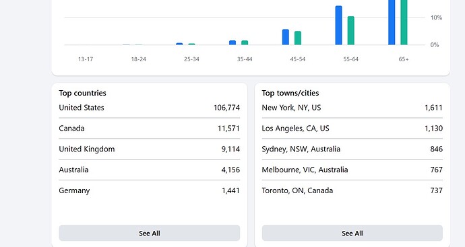Viewport: 465px width, 247px height.
Task: Select Sydney, NSW, Australia row
Action: [x=352, y=149]
